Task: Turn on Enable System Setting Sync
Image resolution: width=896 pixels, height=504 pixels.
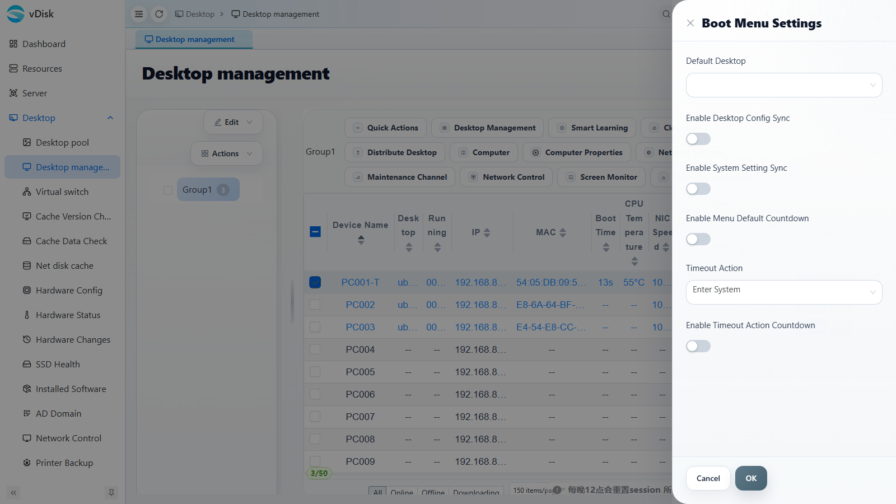Action: click(698, 189)
